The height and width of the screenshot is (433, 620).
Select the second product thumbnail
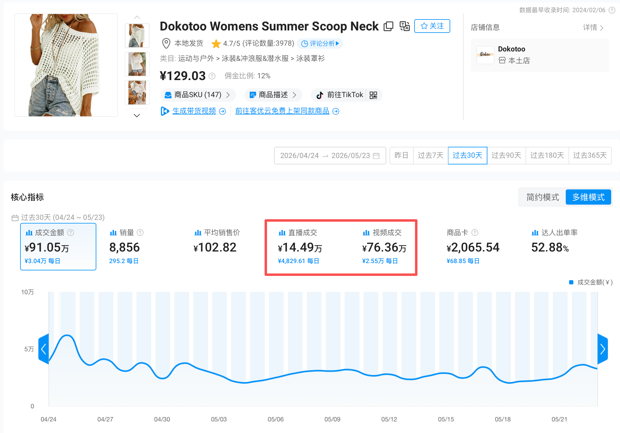point(137,64)
